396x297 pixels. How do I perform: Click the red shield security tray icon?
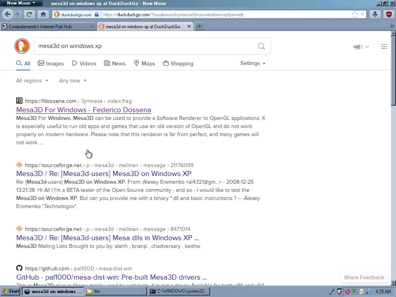click(x=347, y=292)
